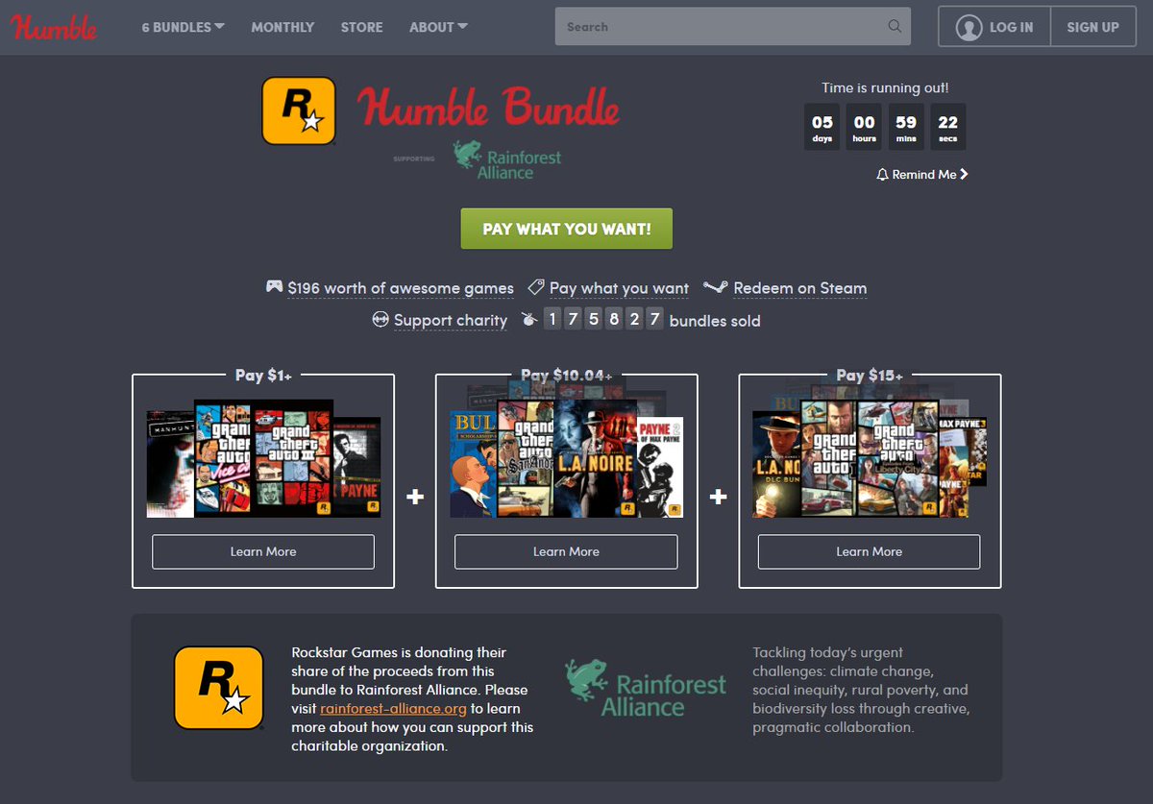Viewport: 1153px width, 804px height.
Task: Click the Pay What You Want button
Action: coord(567,229)
